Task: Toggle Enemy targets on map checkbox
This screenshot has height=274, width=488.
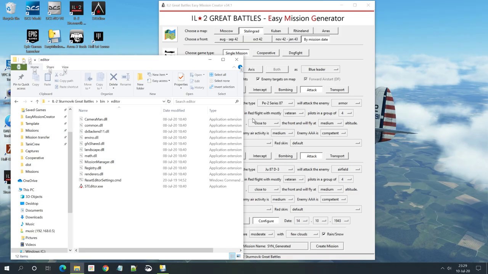Action: click(258, 79)
